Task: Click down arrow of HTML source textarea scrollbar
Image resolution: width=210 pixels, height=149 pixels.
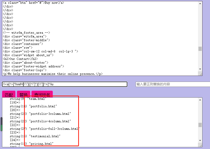Action: [200, 69]
